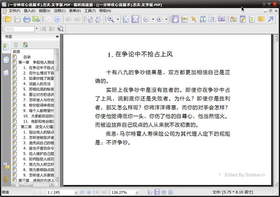Click the attach file paperclip toolbar icon
This screenshot has width=280, height=197.
click(233, 19)
